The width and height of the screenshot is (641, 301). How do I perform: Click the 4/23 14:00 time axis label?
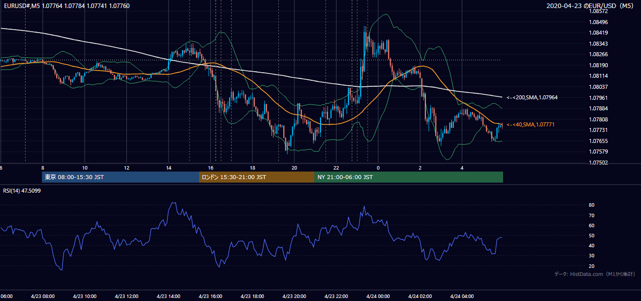(169, 296)
